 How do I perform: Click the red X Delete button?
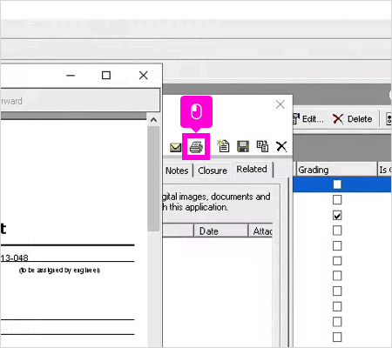352,119
